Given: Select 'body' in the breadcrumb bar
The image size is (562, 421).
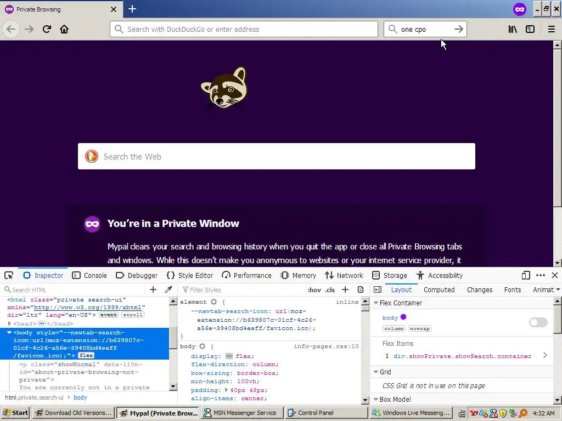Looking at the screenshot, I should (x=80, y=397).
